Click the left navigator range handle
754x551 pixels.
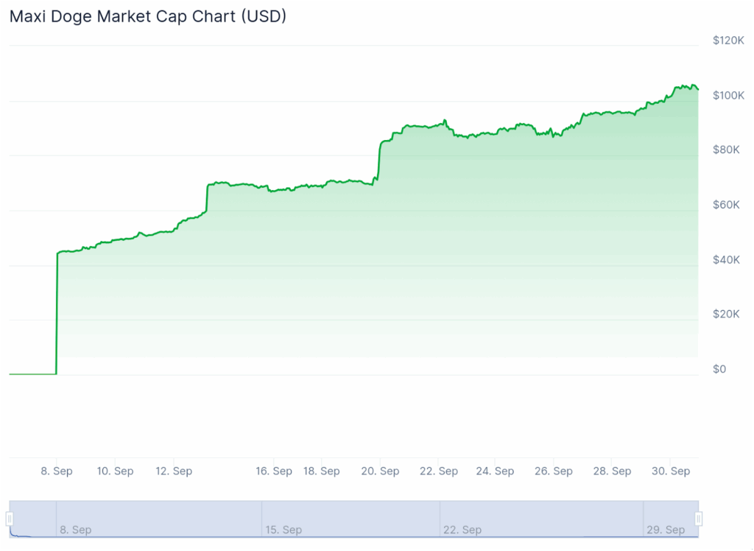(x=10, y=519)
